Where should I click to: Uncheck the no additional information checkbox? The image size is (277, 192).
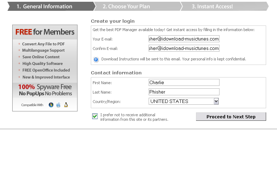point(95,116)
